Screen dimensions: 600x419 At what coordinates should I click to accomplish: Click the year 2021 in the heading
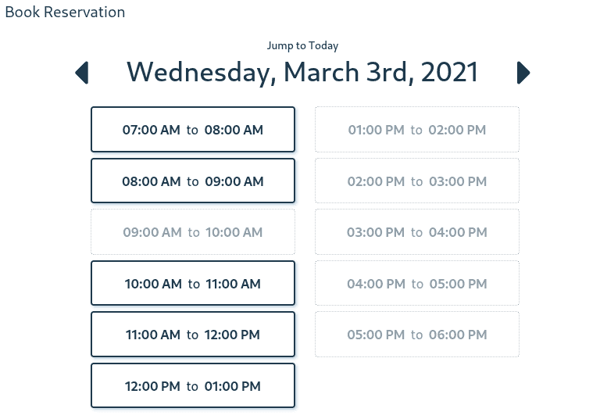point(449,73)
